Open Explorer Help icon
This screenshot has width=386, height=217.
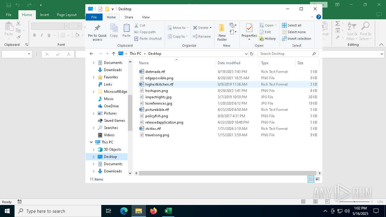pyautogui.click(x=318, y=17)
